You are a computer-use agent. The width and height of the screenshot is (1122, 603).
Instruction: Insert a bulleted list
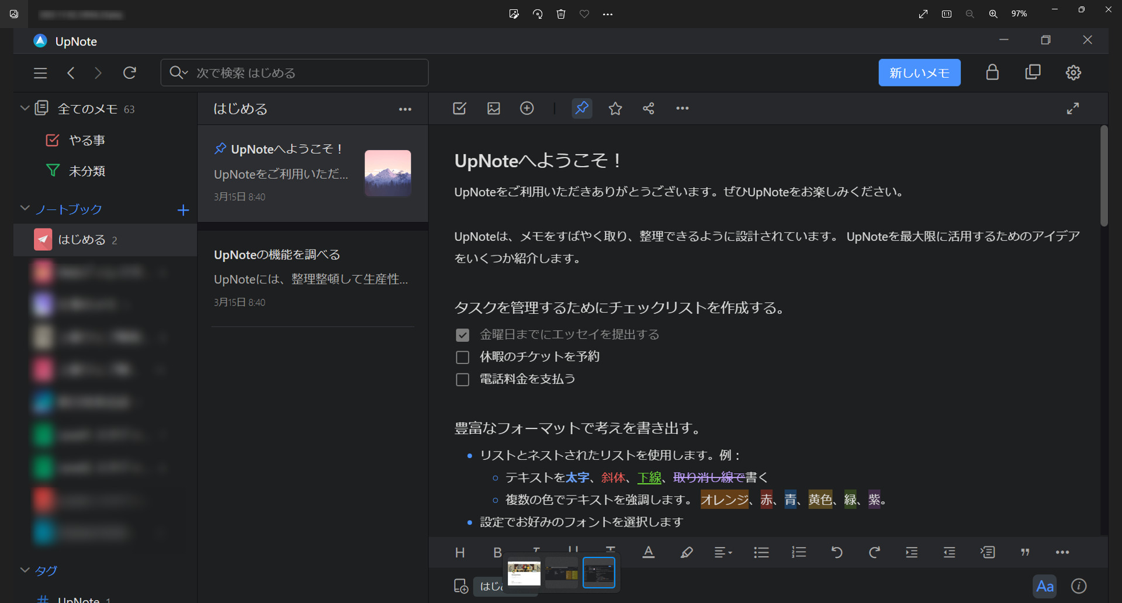761,553
